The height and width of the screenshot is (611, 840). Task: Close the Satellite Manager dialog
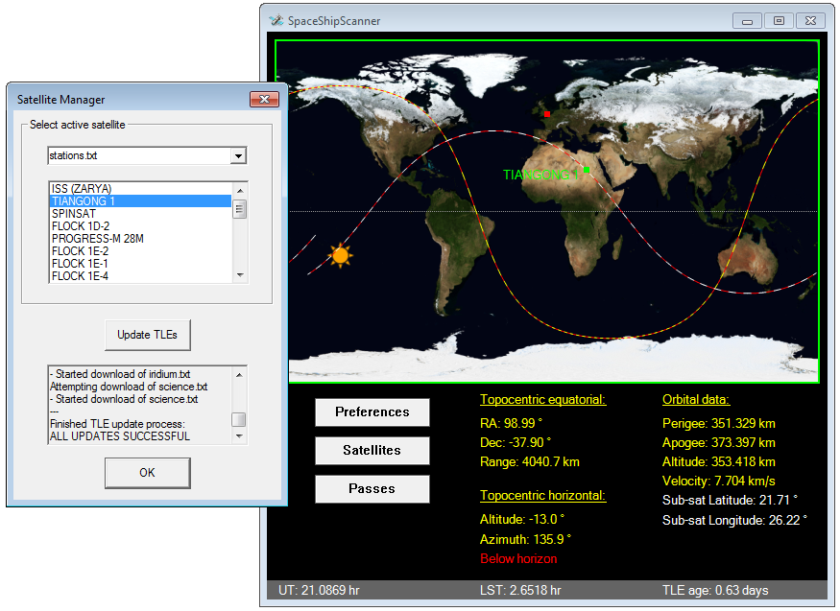click(264, 99)
